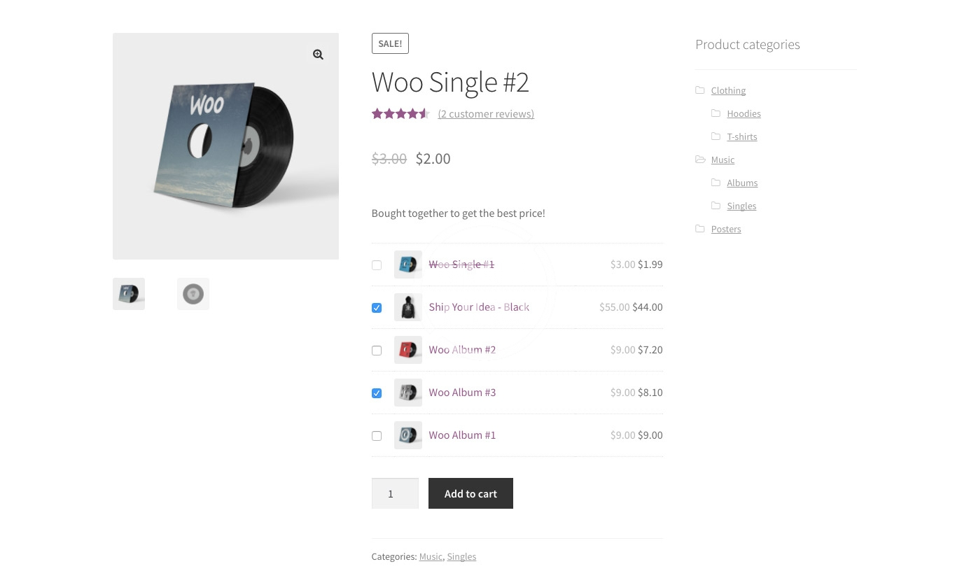Viewport: 969px width, 578px height.
Task: Open the Hoodies subcategory
Action: click(x=744, y=113)
